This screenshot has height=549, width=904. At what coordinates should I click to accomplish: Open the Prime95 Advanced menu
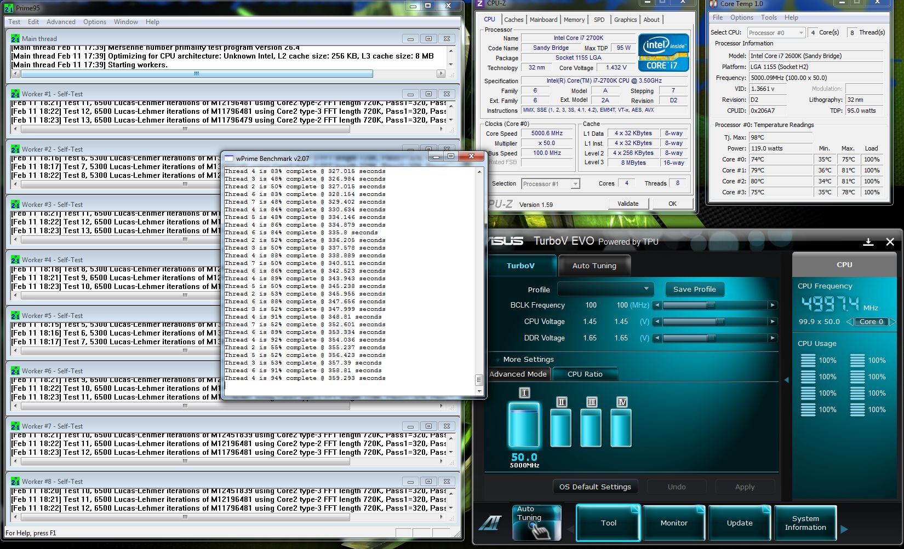click(x=61, y=22)
